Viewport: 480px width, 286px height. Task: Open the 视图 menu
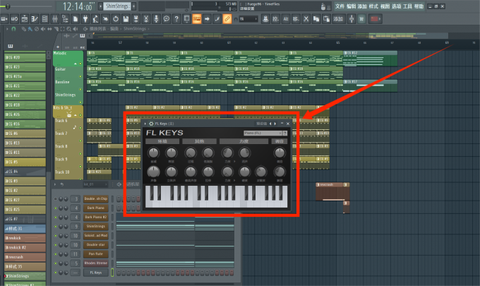pos(385,6)
